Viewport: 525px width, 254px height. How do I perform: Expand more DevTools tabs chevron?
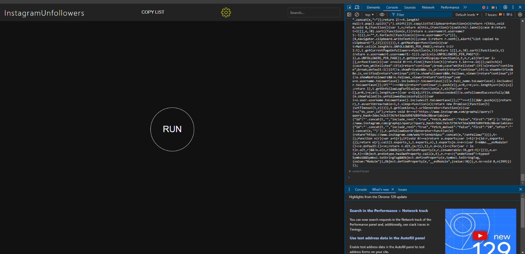(x=465, y=7)
